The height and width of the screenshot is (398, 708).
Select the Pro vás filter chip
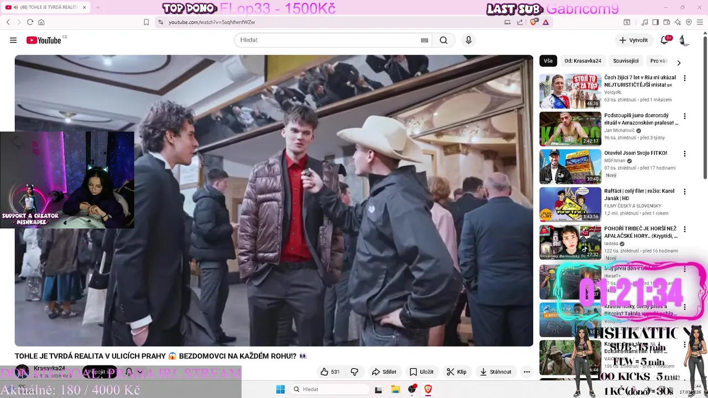[658, 61]
